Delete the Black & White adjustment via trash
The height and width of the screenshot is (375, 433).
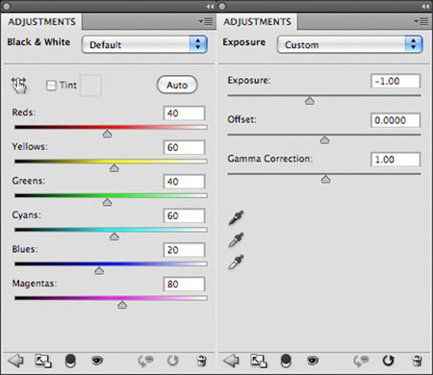(201, 361)
